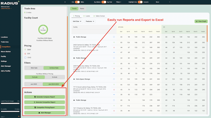The height and width of the screenshot is (118, 211).
Task: Click the 14 Facilities donut chart
Action: (x=43, y=29)
